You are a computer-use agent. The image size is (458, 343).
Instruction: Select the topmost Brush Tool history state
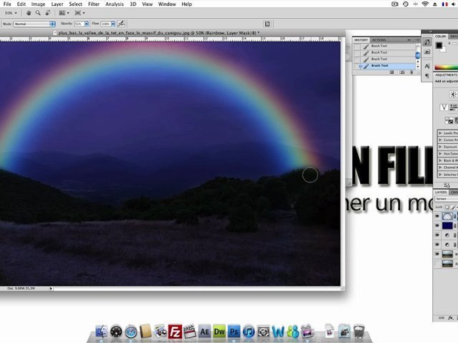385,46
